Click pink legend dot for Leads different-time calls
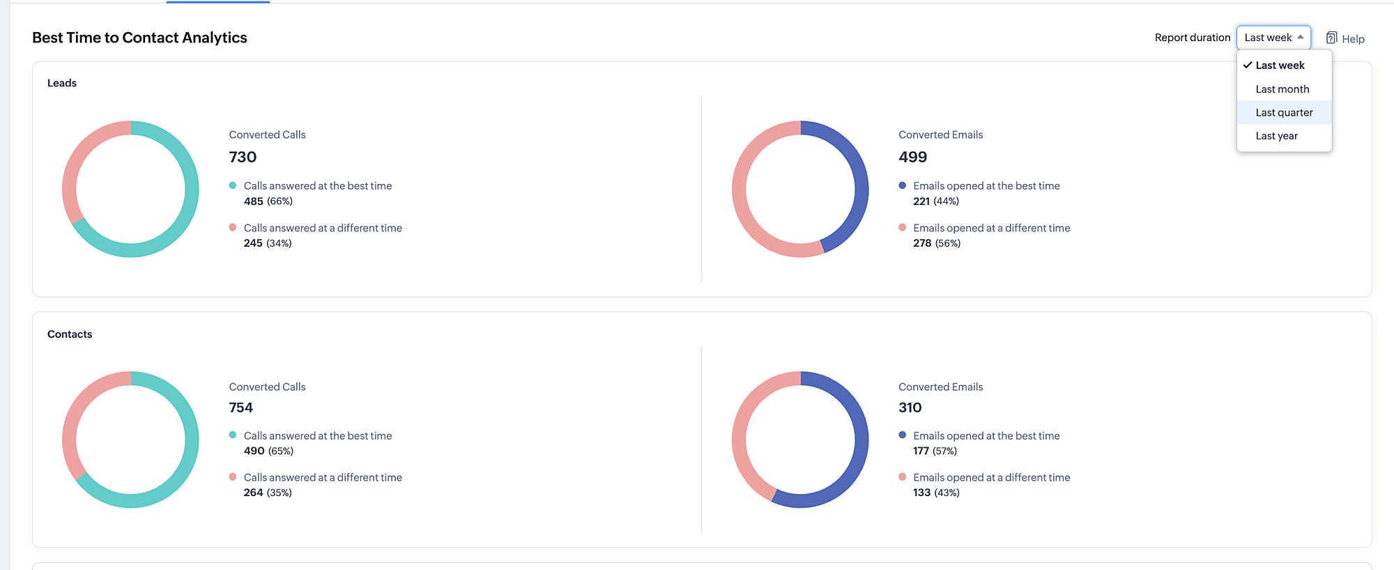Screen dimensions: 1394x570 pos(233,227)
